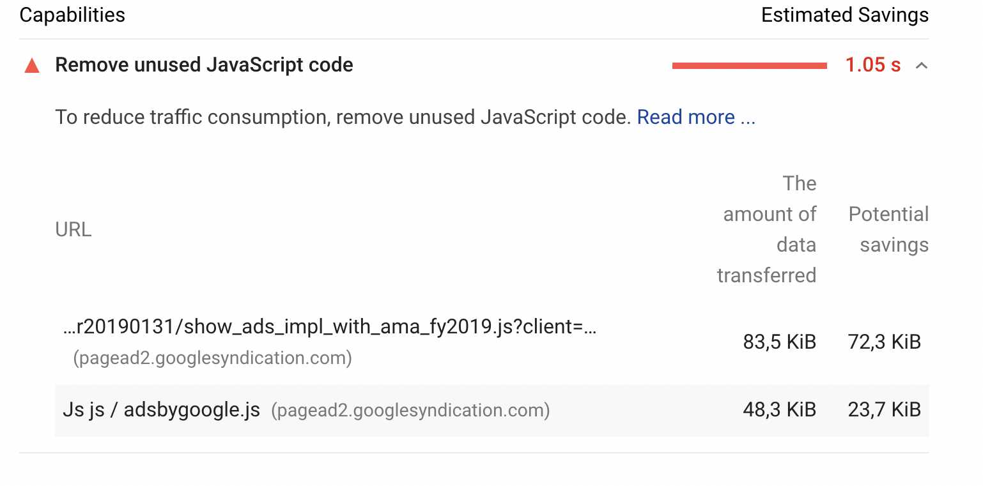Collapse the unused JavaScript audit chevron
Viewport: 983px width, 486px height.
pos(921,65)
